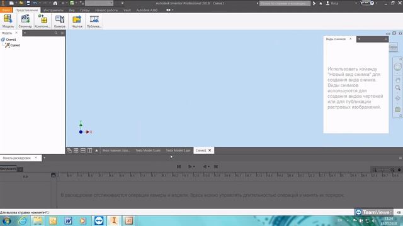Close the Модель browser tab
Image resolution: width=403 pixels, height=226 pixels.
tap(16, 33)
